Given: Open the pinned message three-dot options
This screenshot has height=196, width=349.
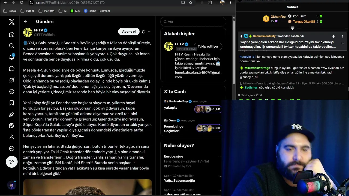Looking at the screenshot, I should click(x=342, y=36).
